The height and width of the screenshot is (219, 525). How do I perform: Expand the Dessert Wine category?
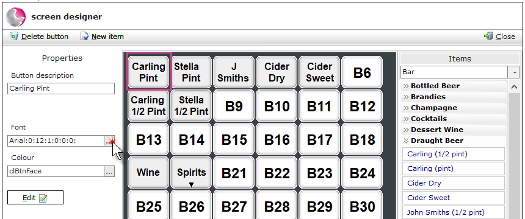click(454, 130)
